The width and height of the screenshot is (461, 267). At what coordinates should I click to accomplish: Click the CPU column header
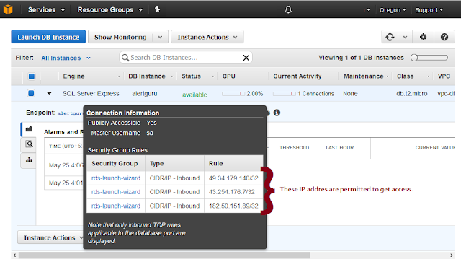coord(229,76)
